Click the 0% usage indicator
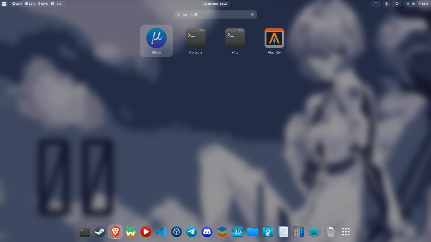Screen dimensions: 431x242 click(56, 4)
